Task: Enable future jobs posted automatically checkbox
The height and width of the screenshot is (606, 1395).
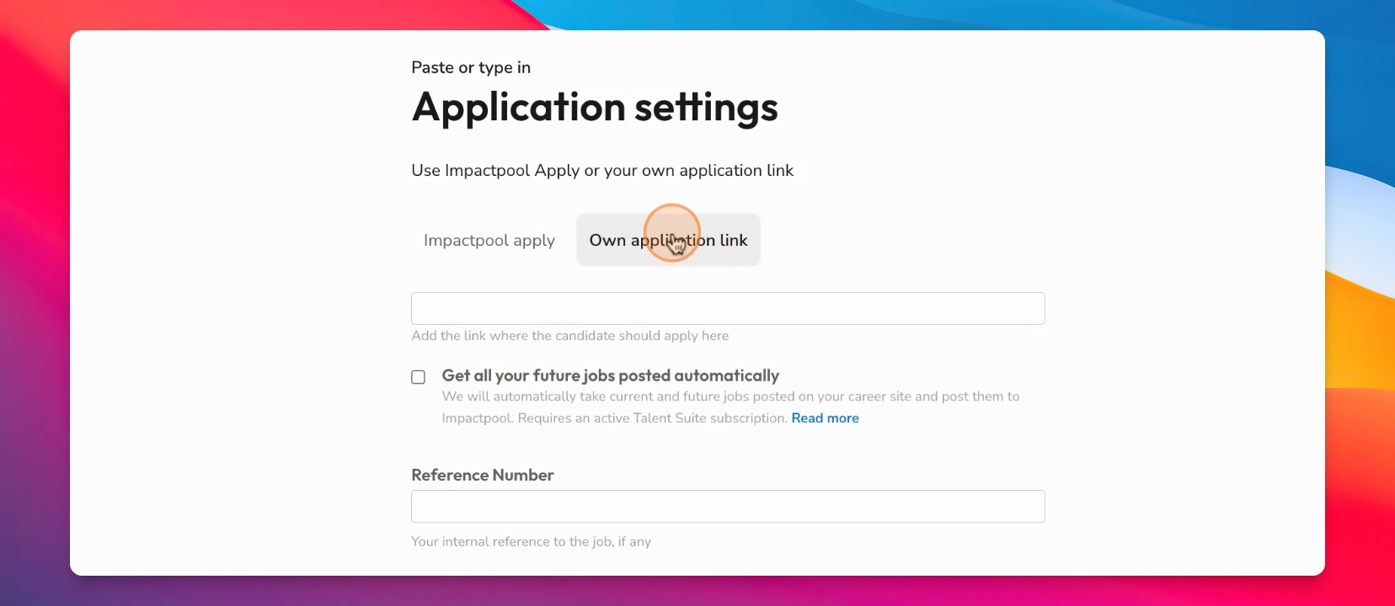Action: [418, 377]
